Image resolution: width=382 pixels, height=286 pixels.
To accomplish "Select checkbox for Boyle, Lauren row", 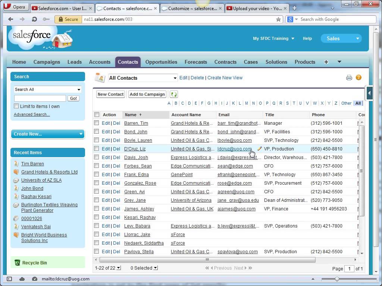I will click(97, 140).
